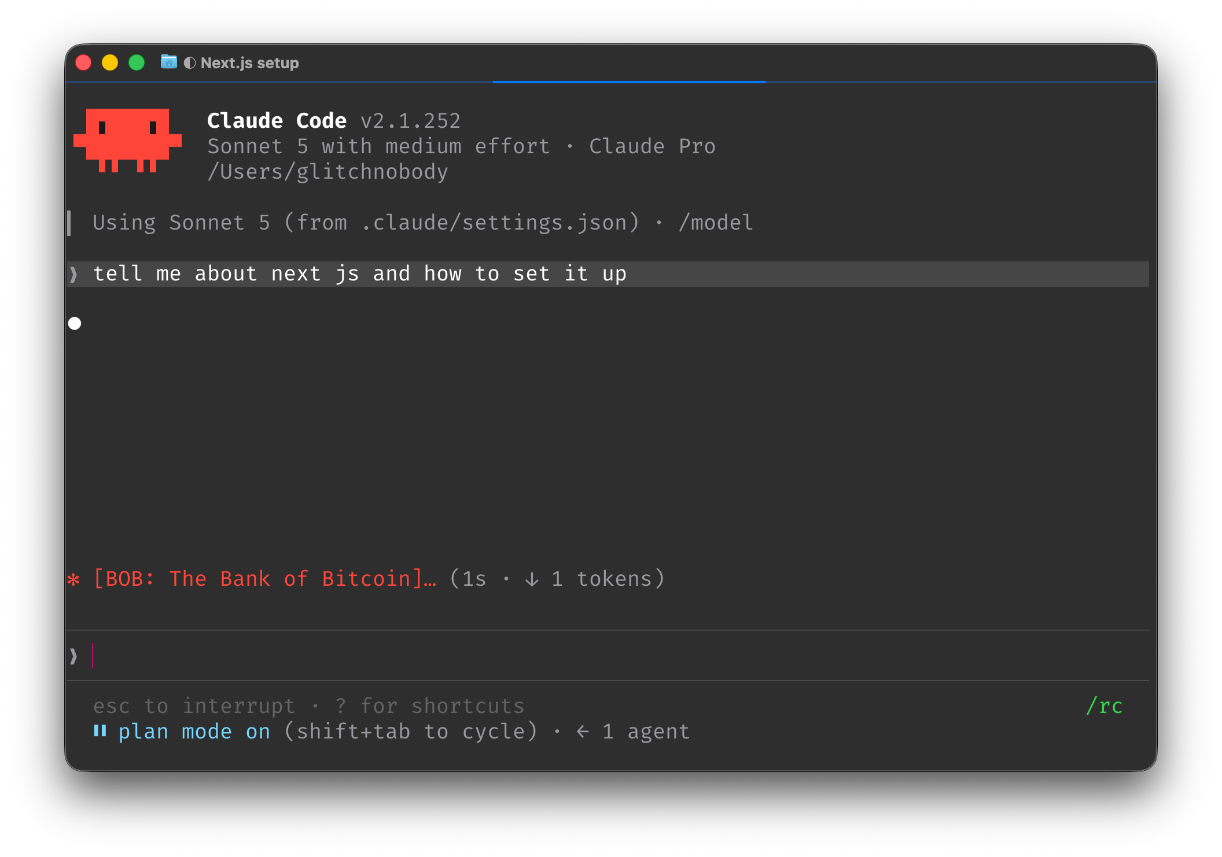Click the down arrow next to token count
The image size is (1222, 857).
532,579
